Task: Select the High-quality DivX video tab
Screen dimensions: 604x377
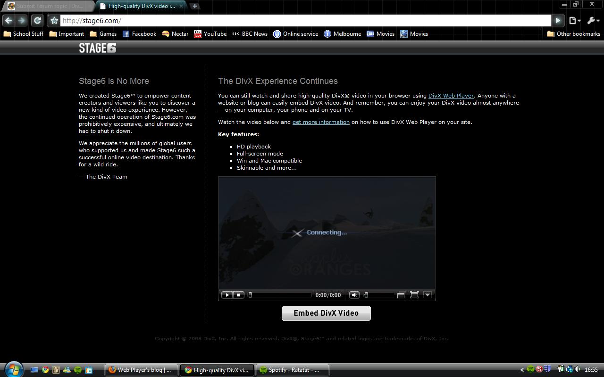Action: click(x=141, y=6)
